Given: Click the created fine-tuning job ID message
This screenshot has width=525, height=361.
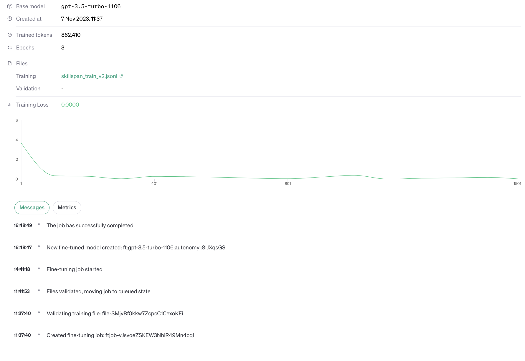Looking at the screenshot, I should pos(120,335).
